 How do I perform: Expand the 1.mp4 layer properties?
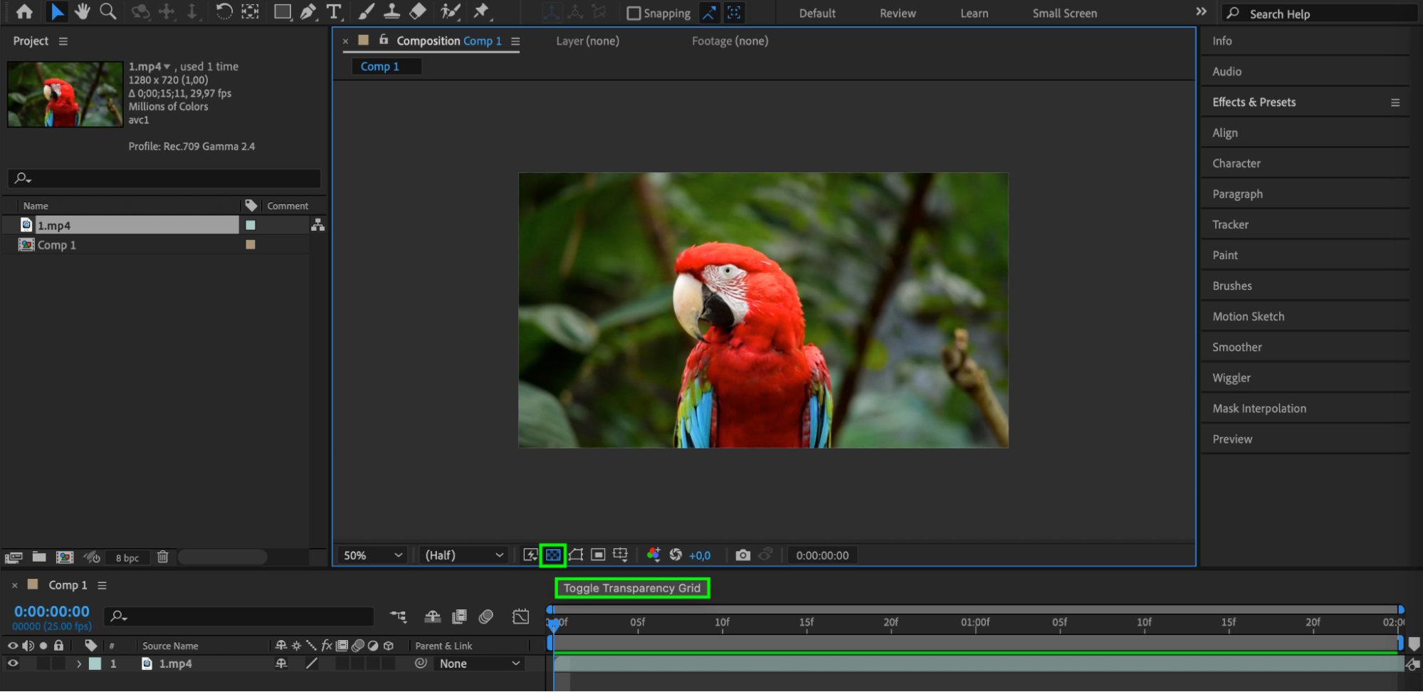(x=79, y=664)
